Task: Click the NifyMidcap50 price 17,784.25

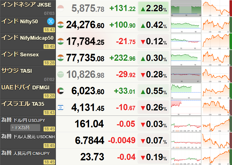Action: pyautogui.click(x=85, y=41)
